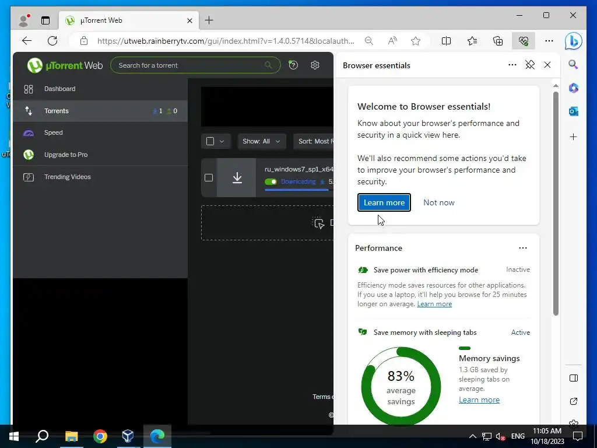Viewport: 597px width, 448px height.
Task: Open Edge tab actions menu icon
Action: coord(45,20)
